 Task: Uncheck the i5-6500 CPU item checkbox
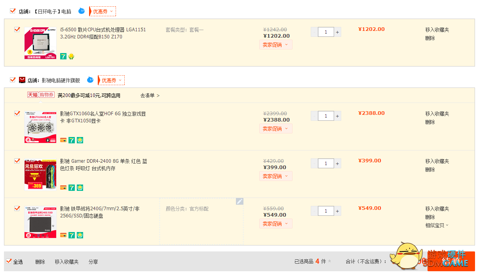coord(17,30)
